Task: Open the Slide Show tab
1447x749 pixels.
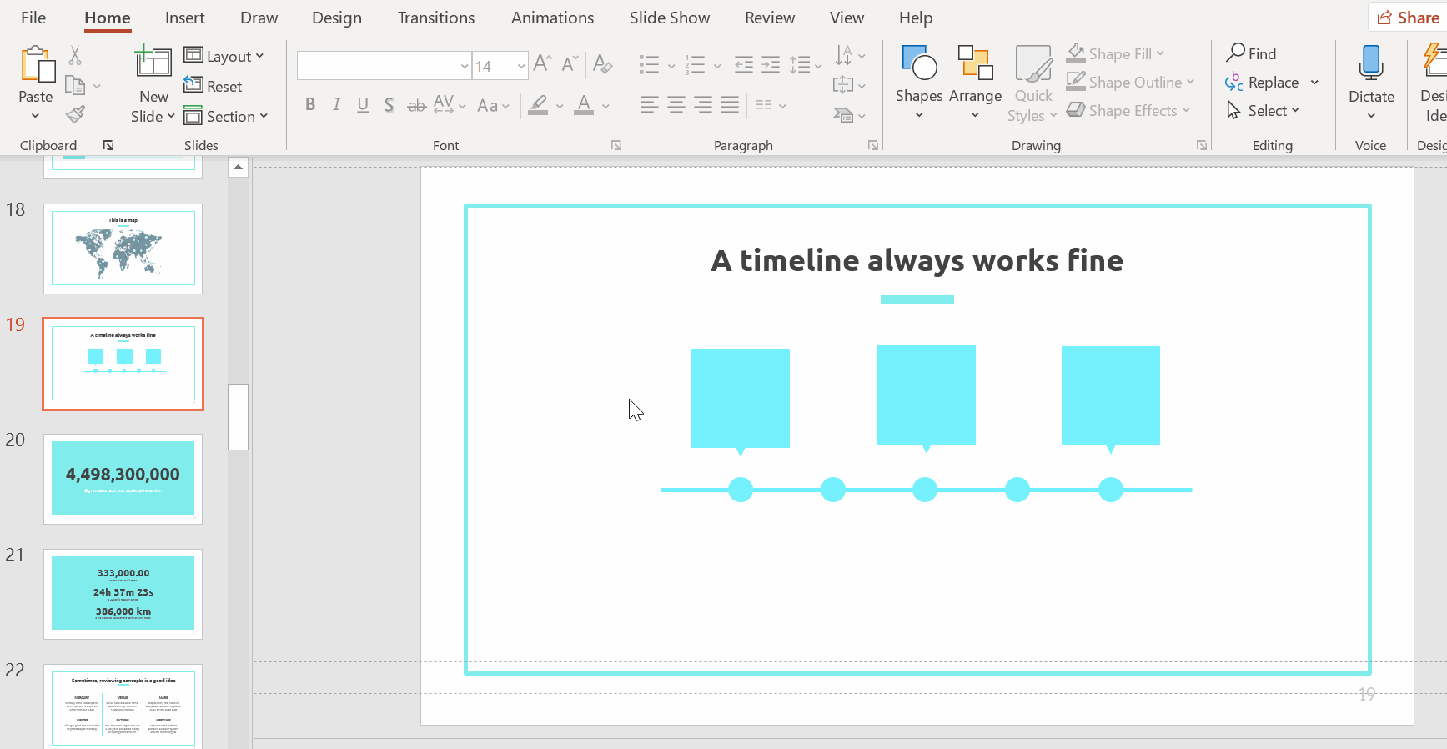Action: click(669, 18)
